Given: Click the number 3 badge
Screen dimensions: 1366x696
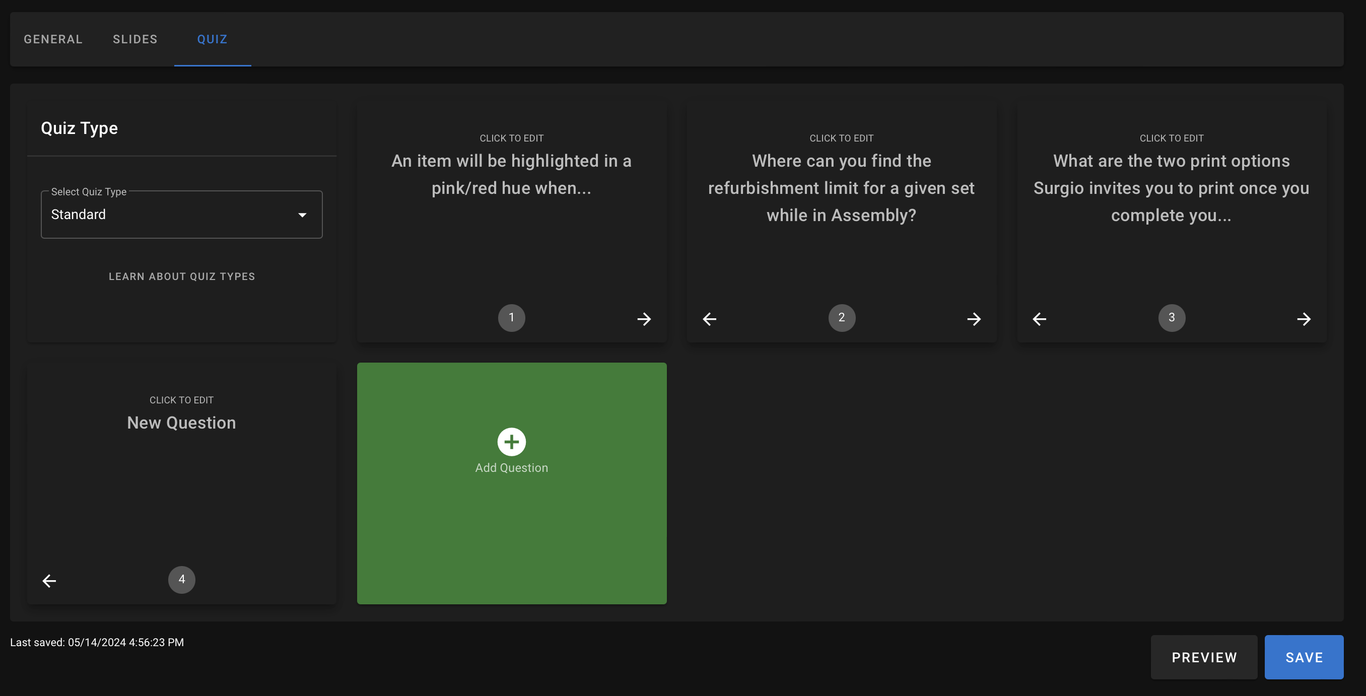Looking at the screenshot, I should click(x=1172, y=317).
